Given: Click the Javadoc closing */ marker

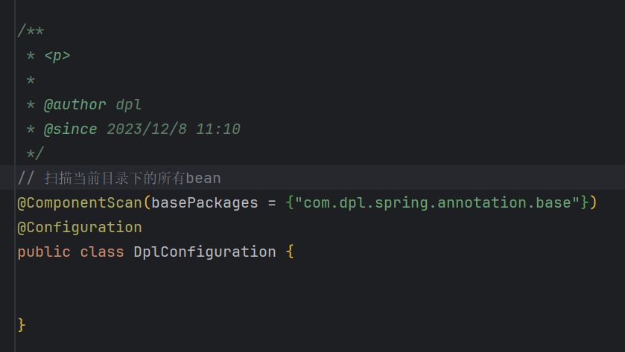Looking at the screenshot, I should click(x=35, y=154).
